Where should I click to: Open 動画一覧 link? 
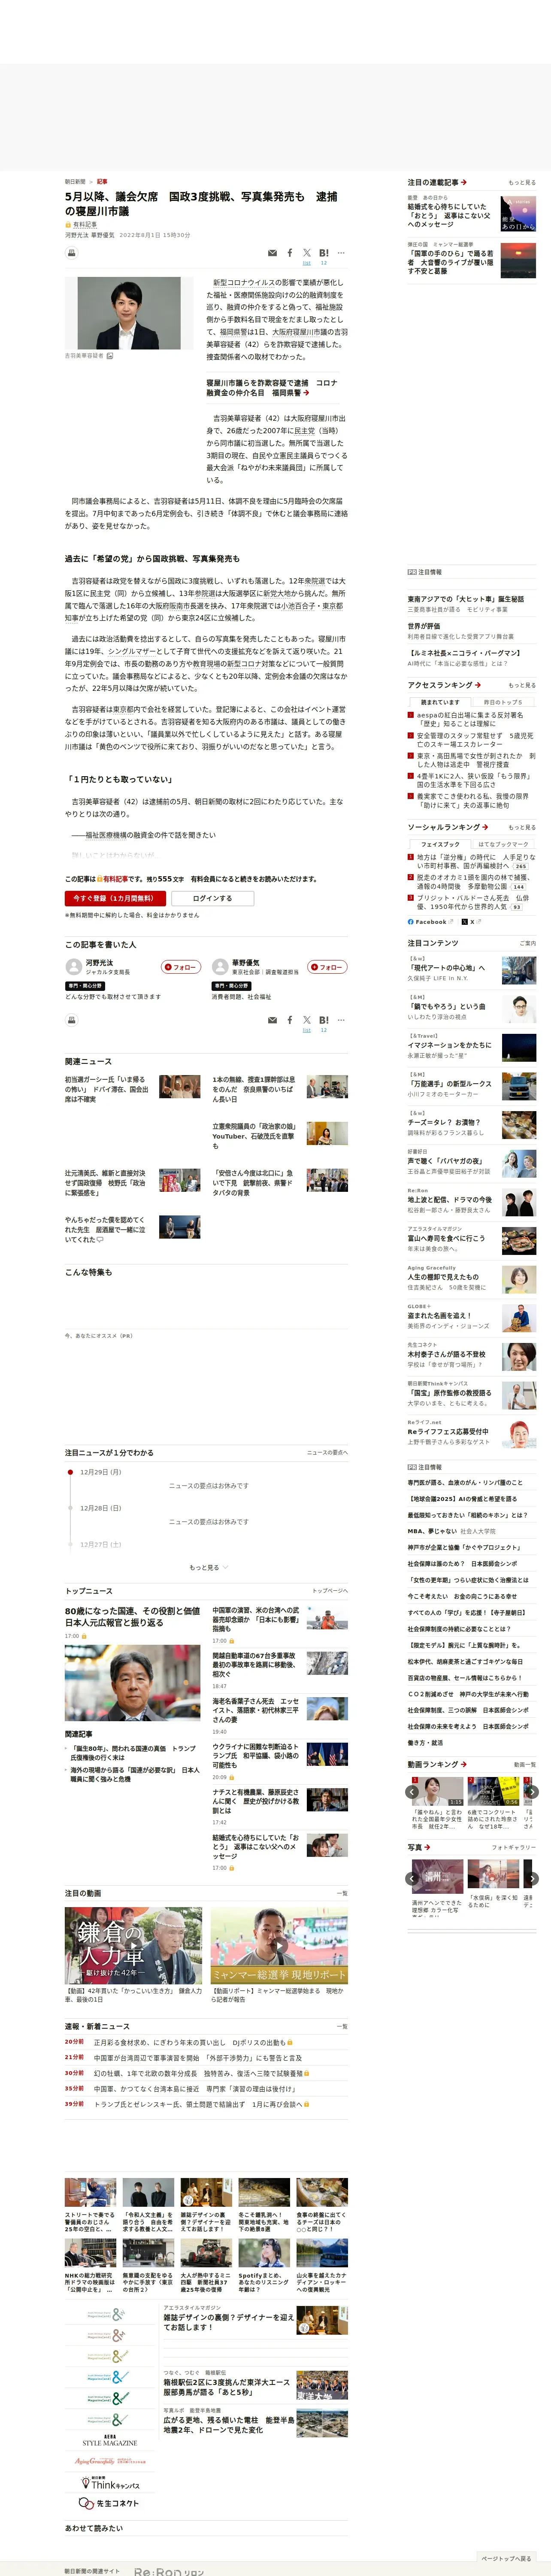coord(524,1765)
